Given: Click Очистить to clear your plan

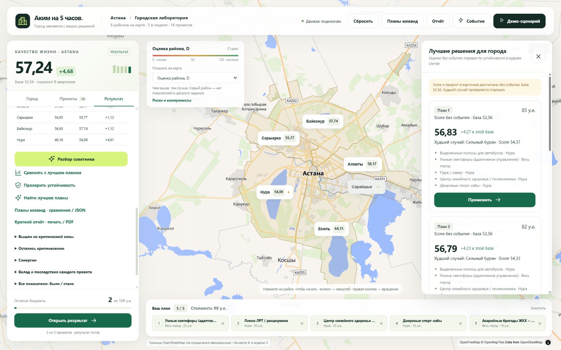Looking at the screenshot, I should 538,308.
